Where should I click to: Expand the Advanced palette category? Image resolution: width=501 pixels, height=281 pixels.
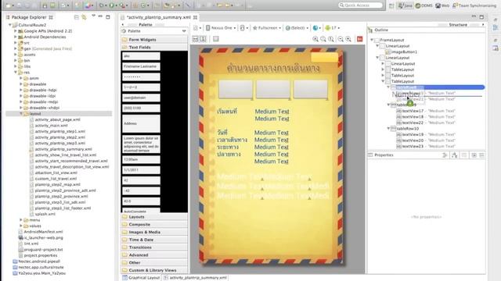(155, 255)
